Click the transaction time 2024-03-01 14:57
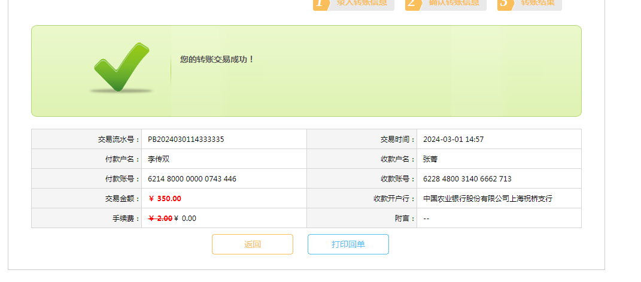This screenshot has width=641, height=282. point(453,140)
